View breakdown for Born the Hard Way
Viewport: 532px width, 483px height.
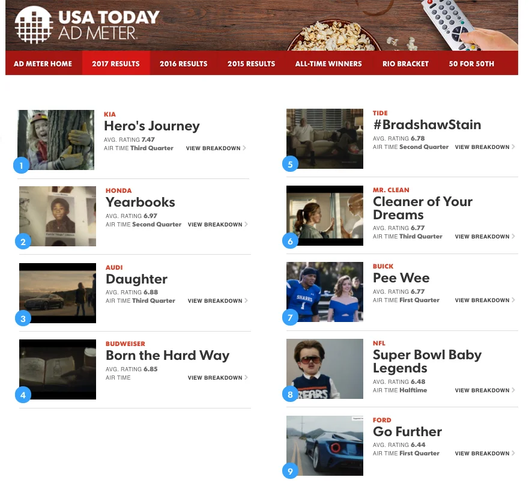(x=218, y=377)
